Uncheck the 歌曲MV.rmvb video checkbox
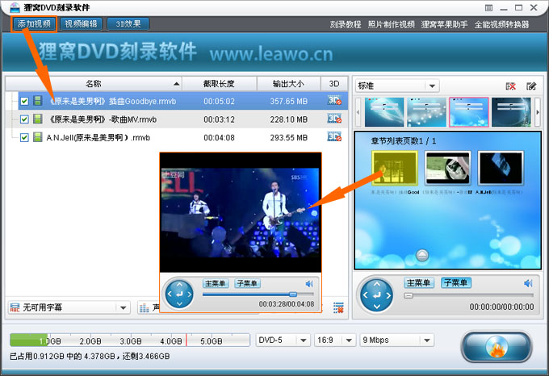The height and width of the screenshot is (376, 549). coord(24,119)
